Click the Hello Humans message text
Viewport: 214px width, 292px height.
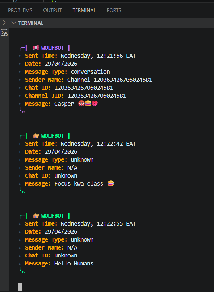pos(74,264)
